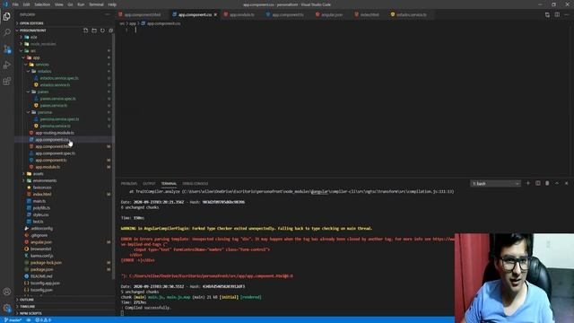Click the open changes icon in editor toolbar
Screen dimensions: 574x323
tap(547, 14)
